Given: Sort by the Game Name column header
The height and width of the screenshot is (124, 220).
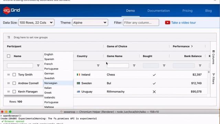Looking at the screenshot, I should pyautogui.click(x=114, y=56).
